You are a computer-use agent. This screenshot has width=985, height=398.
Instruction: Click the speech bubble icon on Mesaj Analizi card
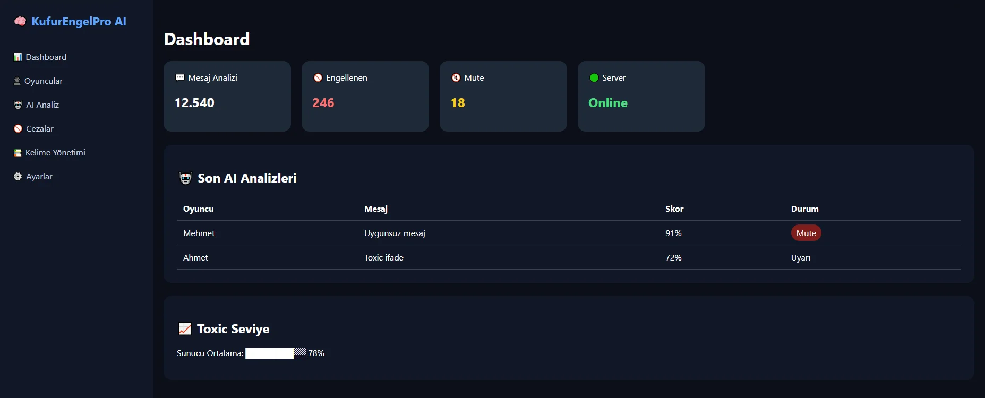[179, 78]
